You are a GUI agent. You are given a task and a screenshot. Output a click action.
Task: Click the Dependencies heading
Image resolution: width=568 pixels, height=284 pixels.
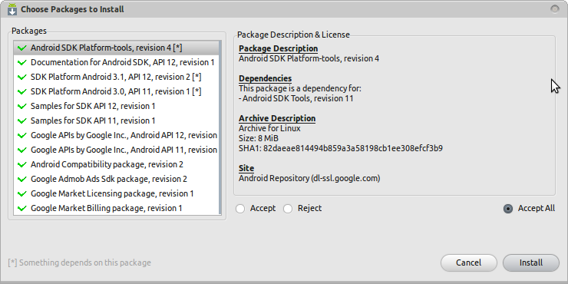coord(265,78)
